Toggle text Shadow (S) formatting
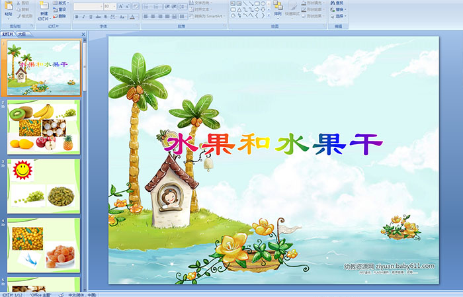The image size is (463, 297). (105, 17)
